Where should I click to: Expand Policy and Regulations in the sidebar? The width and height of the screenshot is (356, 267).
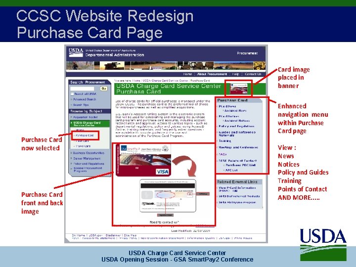click(x=89, y=164)
